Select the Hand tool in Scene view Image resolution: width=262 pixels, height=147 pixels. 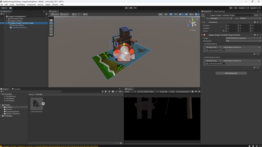(x=51, y=20)
